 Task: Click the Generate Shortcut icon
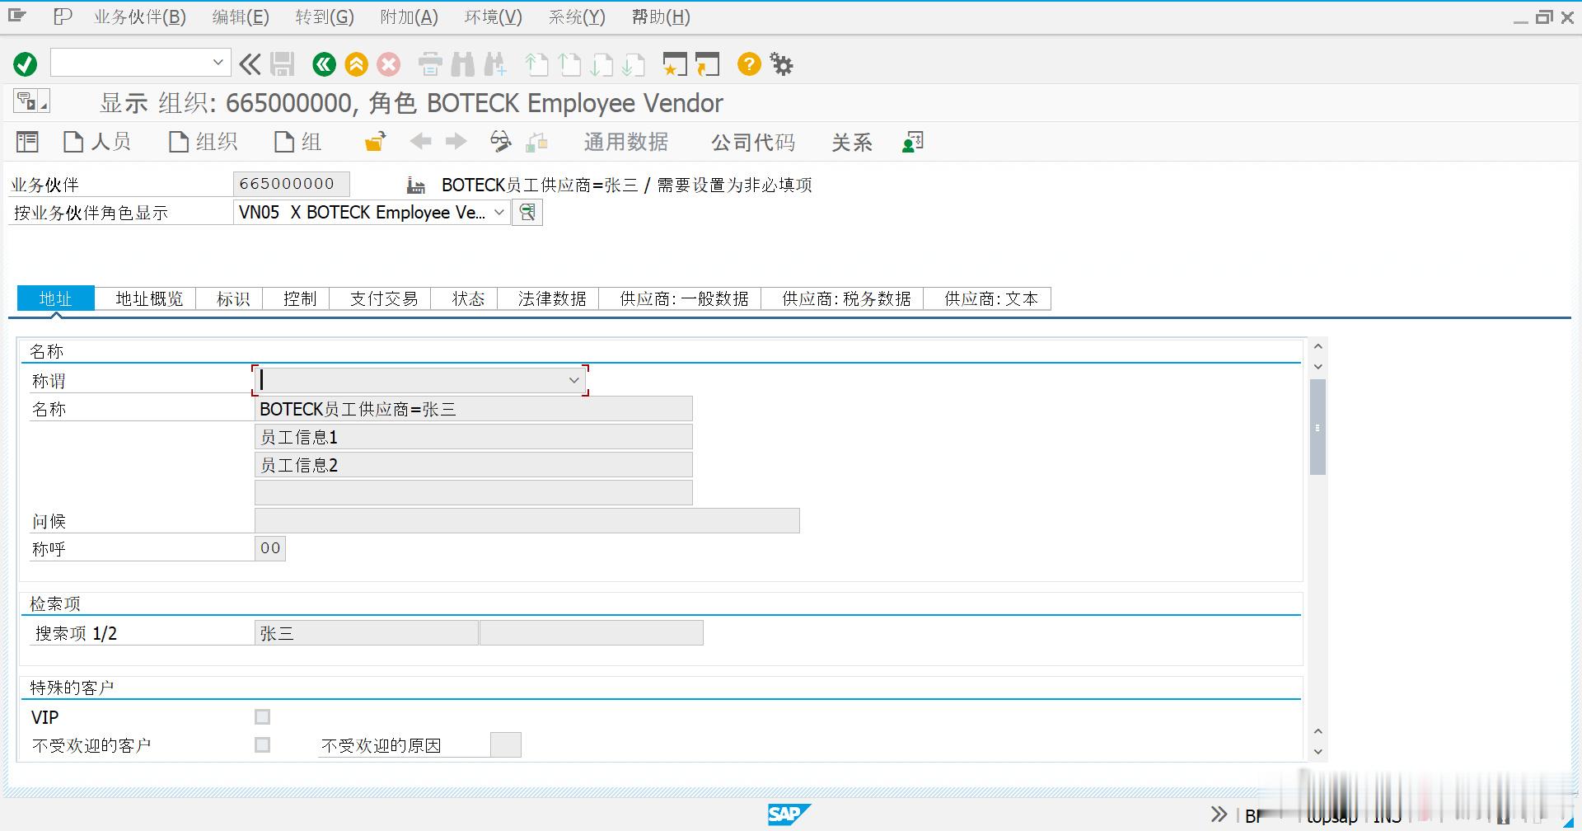707,63
